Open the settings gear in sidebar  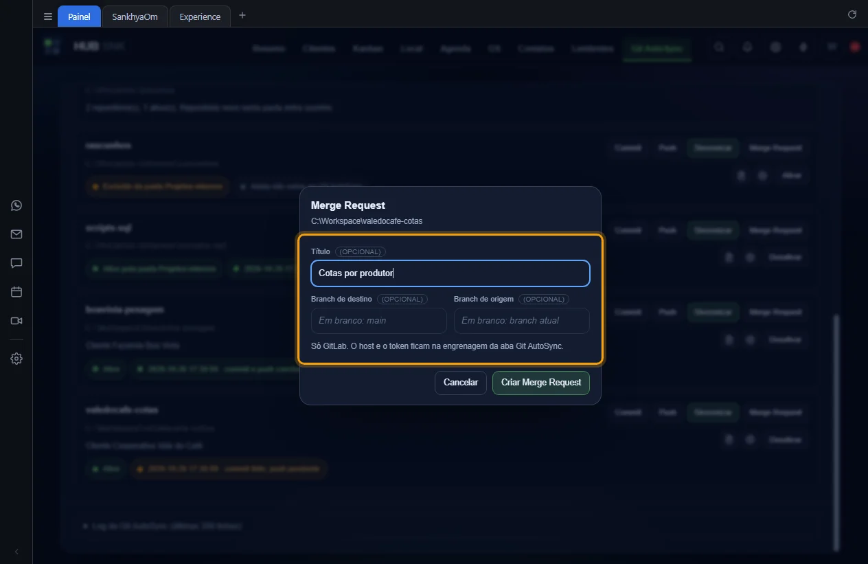click(x=16, y=359)
